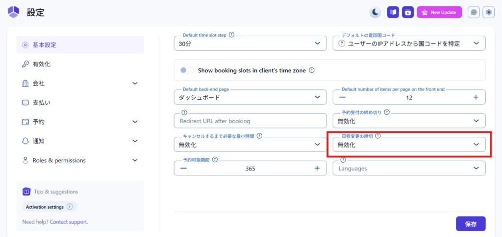Select 基本設定 in the sidebar
The image size is (502, 237).
click(x=80, y=45)
